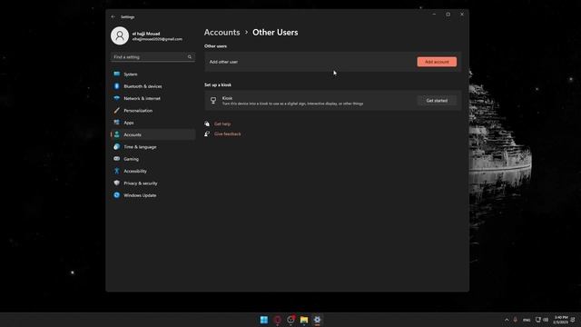The image size is (581, 327).
Task: Click the Time & language globe icon
Action: coord(117,147)
